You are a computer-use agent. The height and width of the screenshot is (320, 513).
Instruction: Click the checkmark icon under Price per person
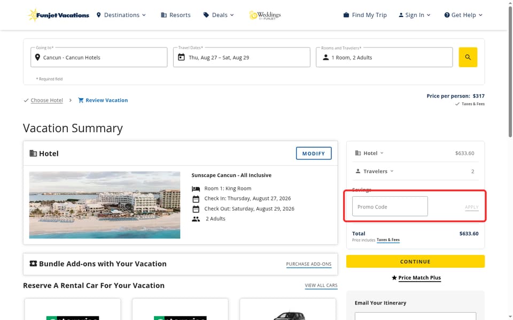[457, 104]
